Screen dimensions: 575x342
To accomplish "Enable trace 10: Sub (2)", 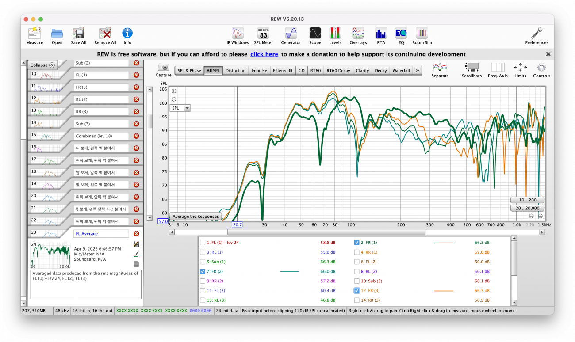I will click(356, 281).
